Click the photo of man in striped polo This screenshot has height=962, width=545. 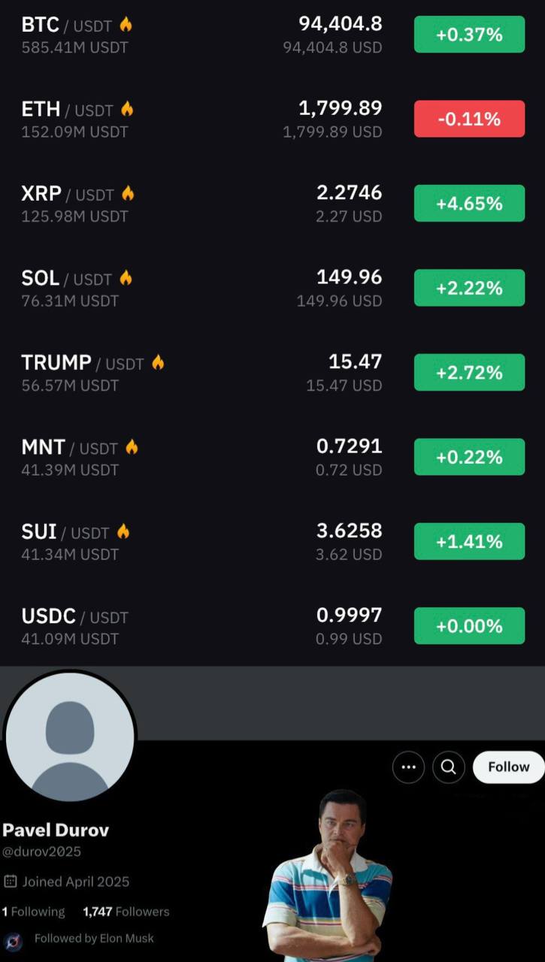point(327,876)
